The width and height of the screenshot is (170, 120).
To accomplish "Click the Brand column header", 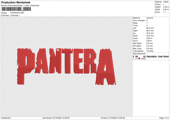I will coord(166,56).
